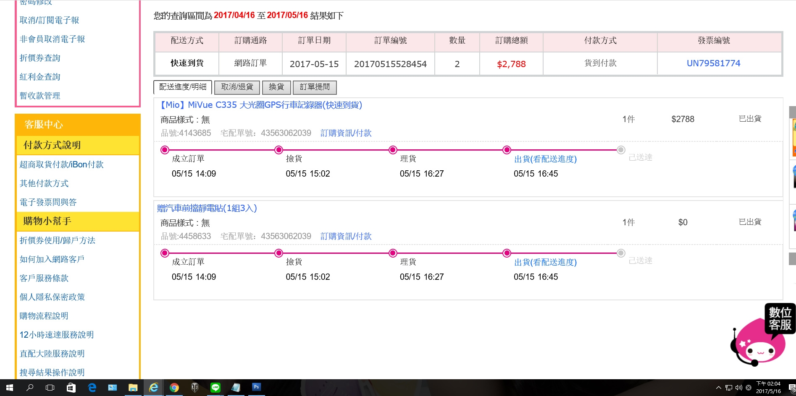The image size is (796, 396).
Task: Click the volume speaker tray icon
Action: (738, 388)
